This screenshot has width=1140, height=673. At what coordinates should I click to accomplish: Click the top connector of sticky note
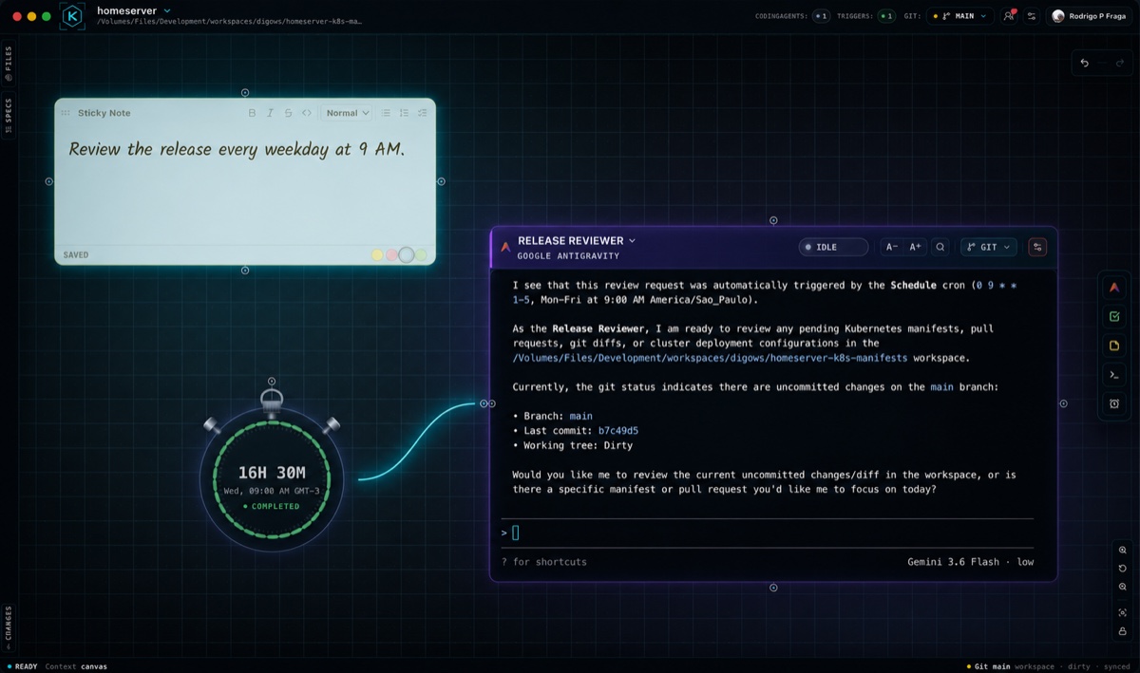[245, 92]
